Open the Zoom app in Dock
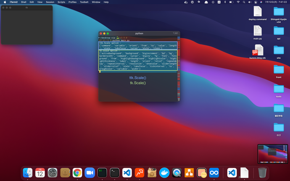The image size is (290, 181). (90, 173)
